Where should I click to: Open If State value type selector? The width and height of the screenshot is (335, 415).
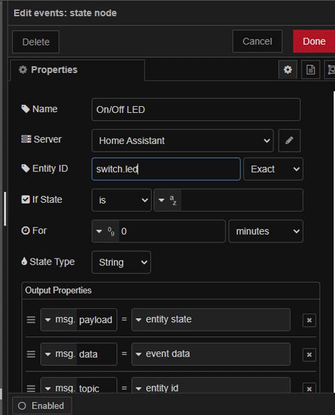167,200
